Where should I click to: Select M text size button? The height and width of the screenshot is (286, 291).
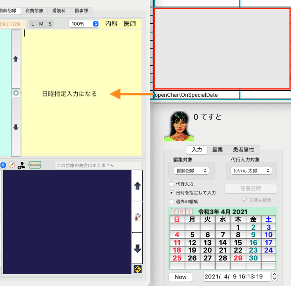click(41, 24)
